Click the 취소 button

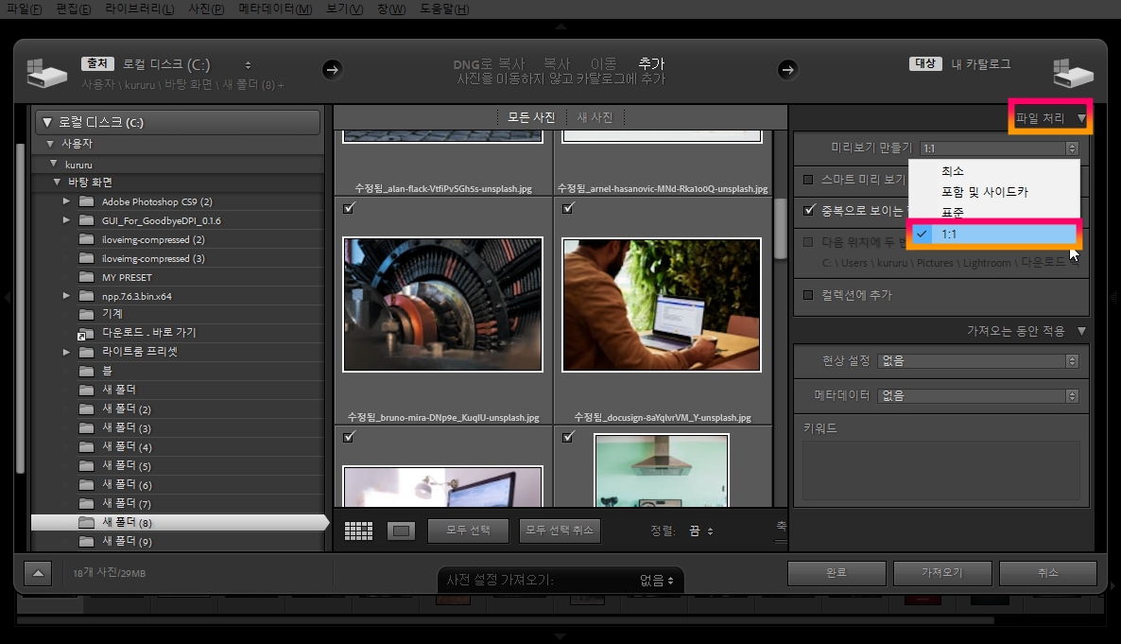1048,573
